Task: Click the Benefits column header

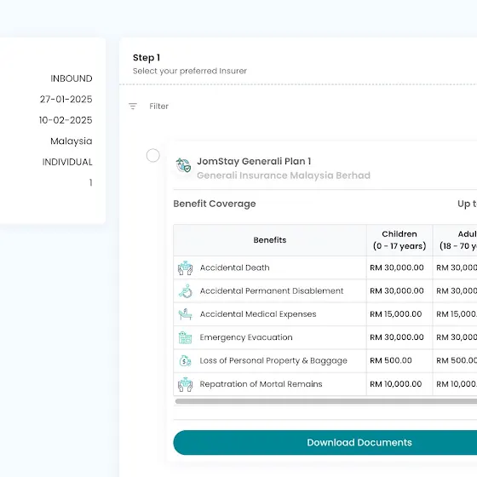Action: click(270, 240)
